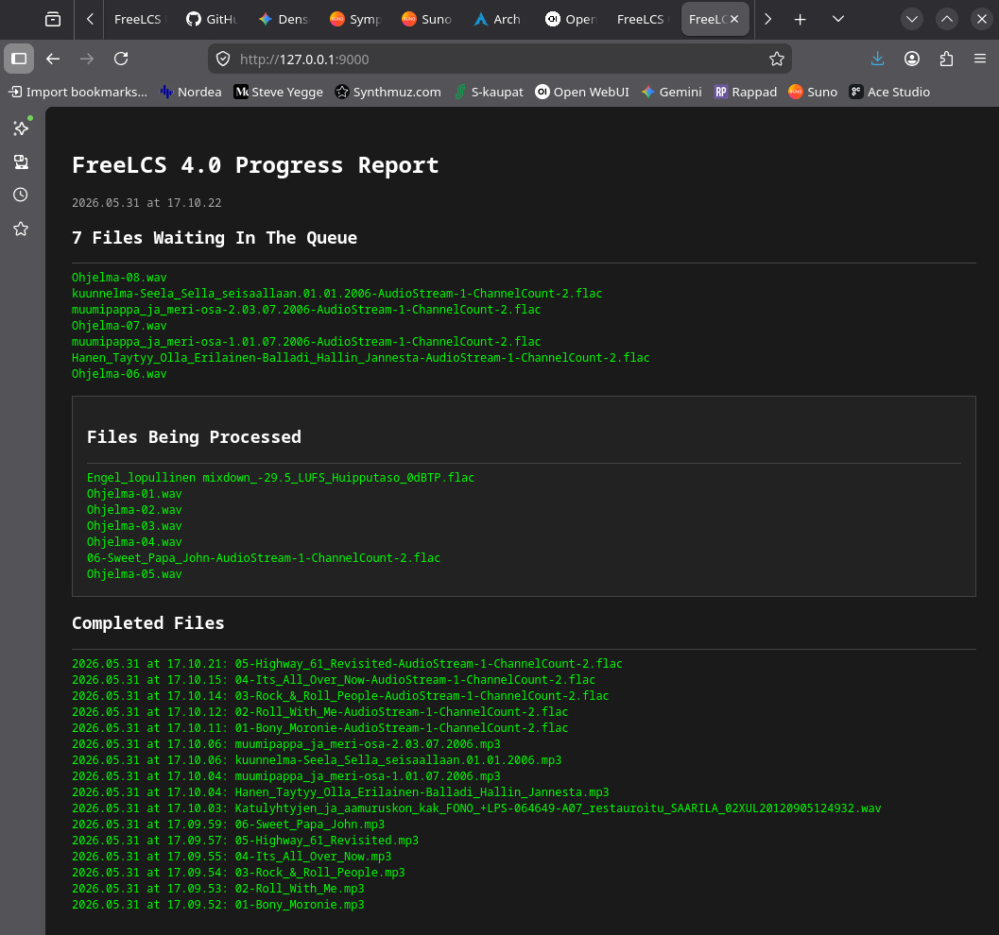
Task: Click processing file Ohjelma-03.wav
Action: [134, 526]
